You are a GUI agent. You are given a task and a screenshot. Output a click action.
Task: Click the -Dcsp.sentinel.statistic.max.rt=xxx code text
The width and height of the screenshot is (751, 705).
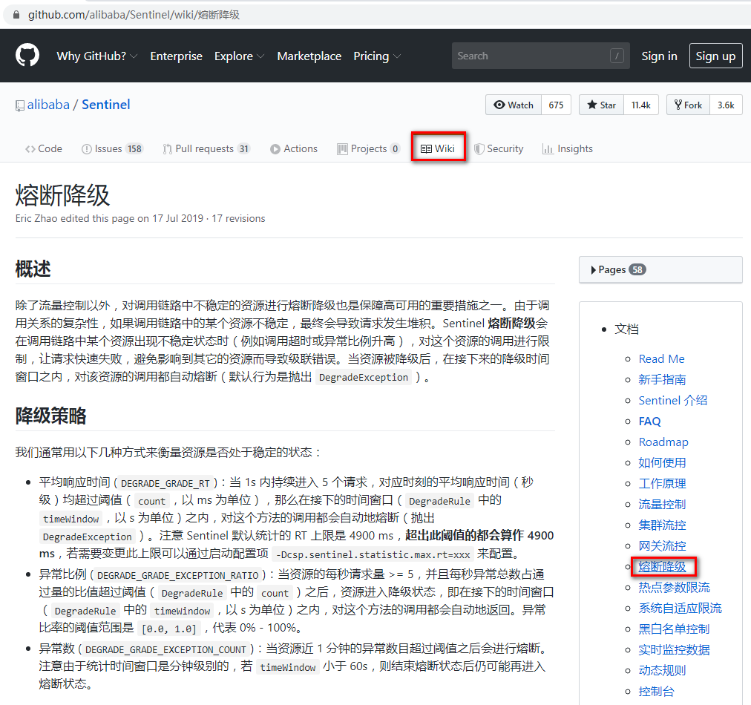click(x=373, y=554)
